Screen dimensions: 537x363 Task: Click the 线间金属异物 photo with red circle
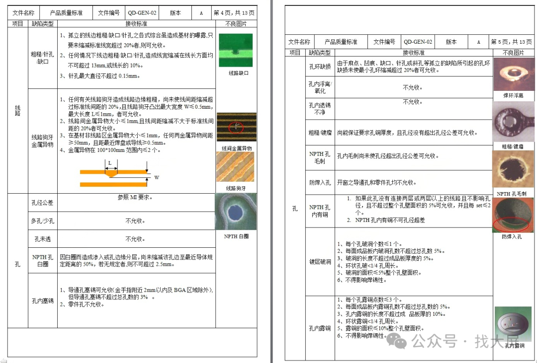click(x=237, y=127)
